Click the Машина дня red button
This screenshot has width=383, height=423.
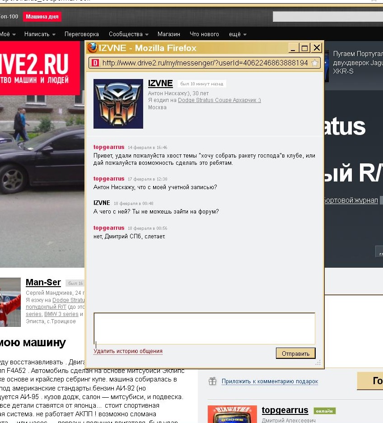(42, 17)
